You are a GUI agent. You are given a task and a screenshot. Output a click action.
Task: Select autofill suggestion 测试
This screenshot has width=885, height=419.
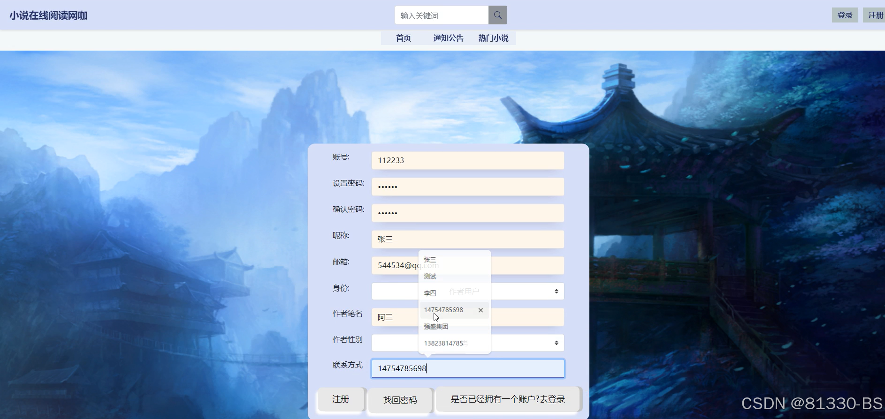[454, 277]
